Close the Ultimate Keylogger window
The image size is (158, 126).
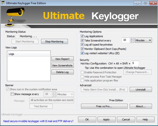153,3
